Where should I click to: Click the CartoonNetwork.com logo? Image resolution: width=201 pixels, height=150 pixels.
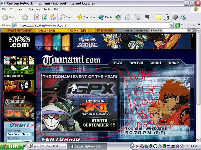tap(19, 42)
